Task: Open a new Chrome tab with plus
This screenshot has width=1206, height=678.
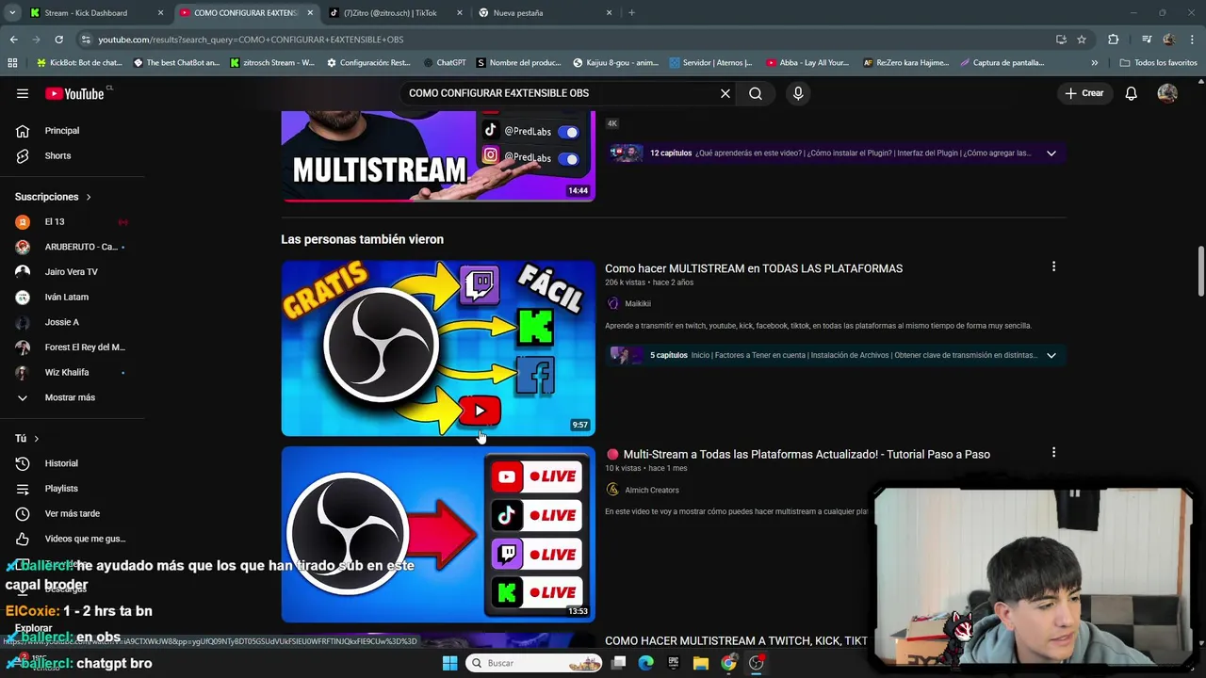Action: click(631, 13)
